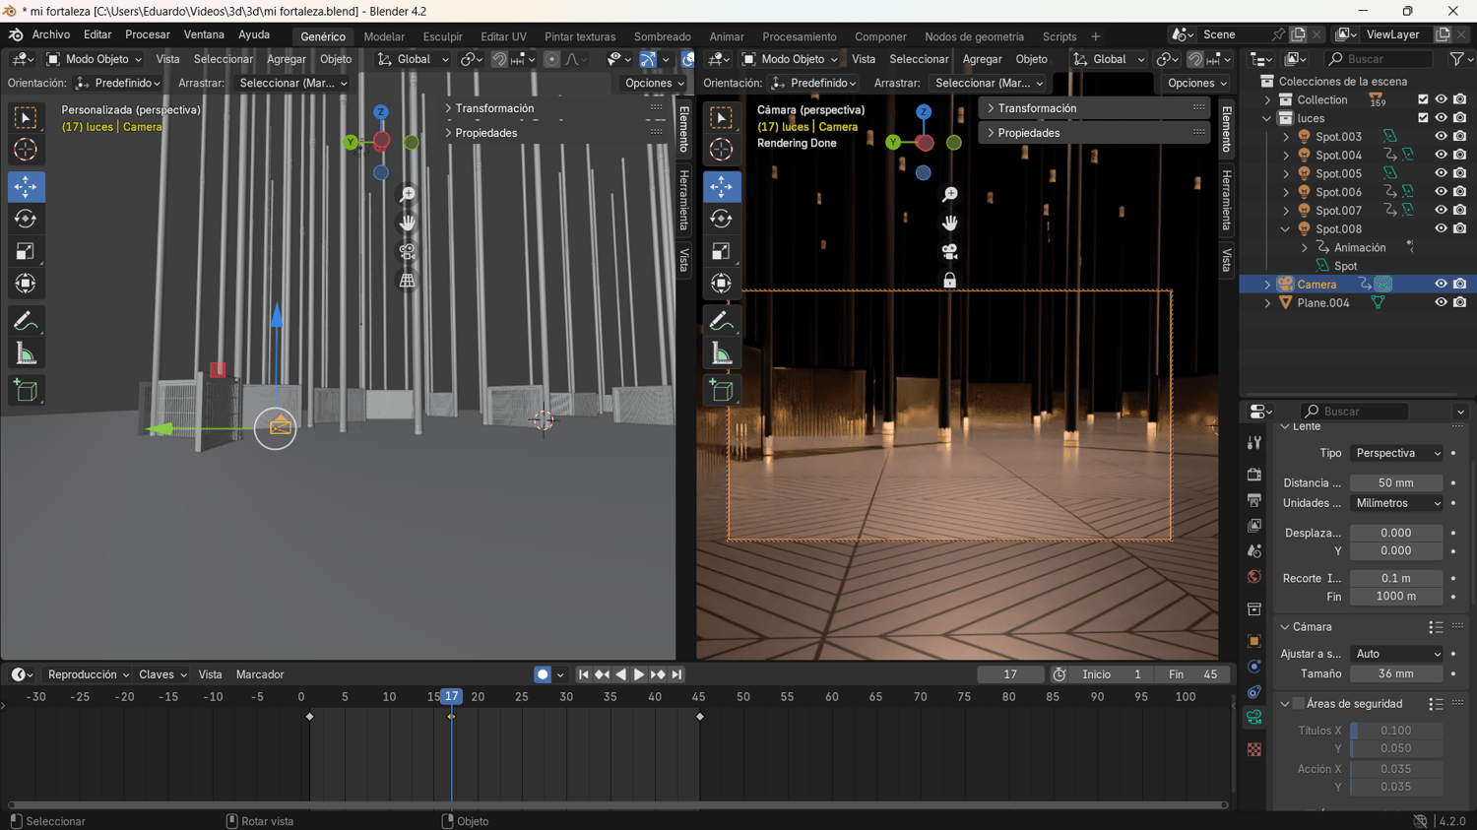Hide Spot.005 light in viewport
The width and height of the screenshot is (1477, 830).
point(1441,173)
